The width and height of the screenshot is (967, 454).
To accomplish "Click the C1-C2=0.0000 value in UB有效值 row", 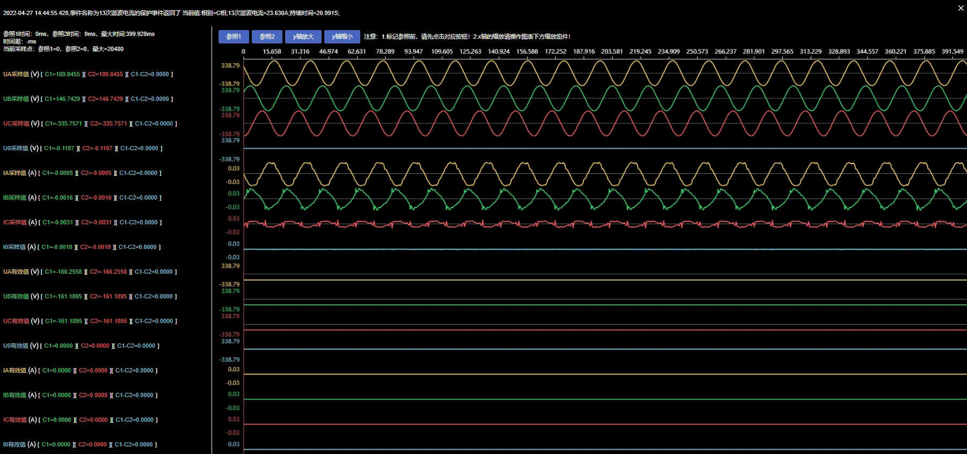I will click(x=154, y=296).
